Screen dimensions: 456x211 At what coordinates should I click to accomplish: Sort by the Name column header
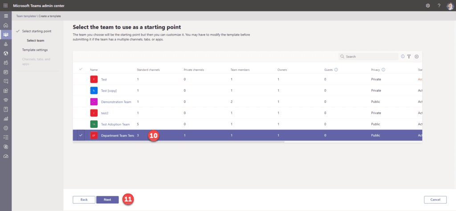(x=94, y=70)
